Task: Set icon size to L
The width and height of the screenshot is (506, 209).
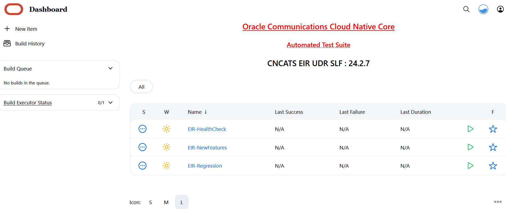Action: pyautogui.click(x=182, y=202)
